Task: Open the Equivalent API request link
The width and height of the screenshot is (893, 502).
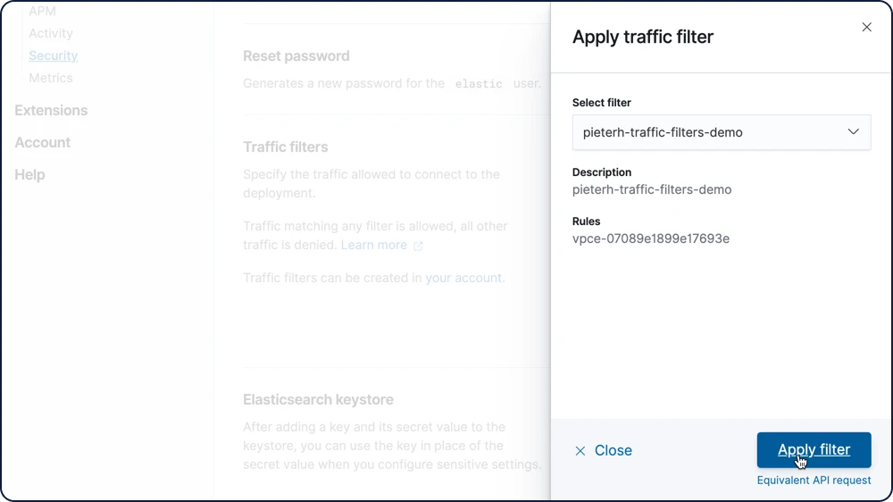Action: tap(814, 481)
